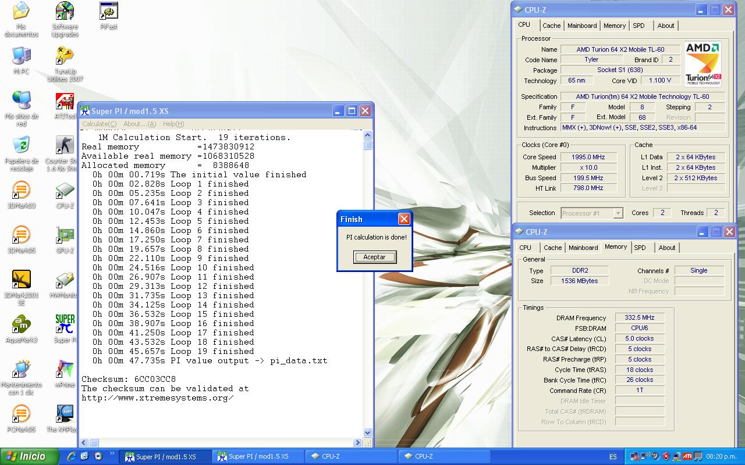Open the Help menu in Super PI
The height and width of the screenshot is (465, 745).
(173, 124)
